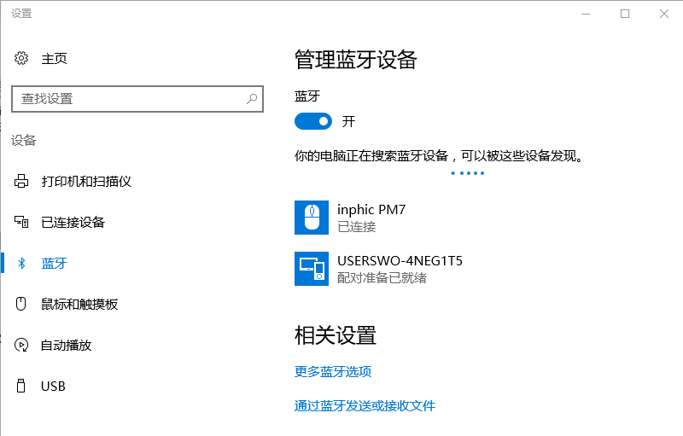Open 更多蓝牙选项 link
This screenshot has height=436, width=683.
coord(333,372)
